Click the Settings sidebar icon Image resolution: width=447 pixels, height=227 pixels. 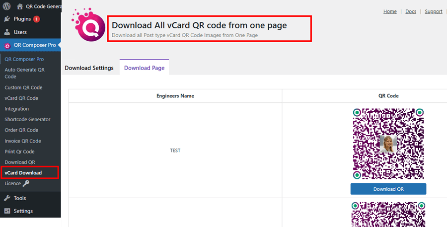pos(7,211)
